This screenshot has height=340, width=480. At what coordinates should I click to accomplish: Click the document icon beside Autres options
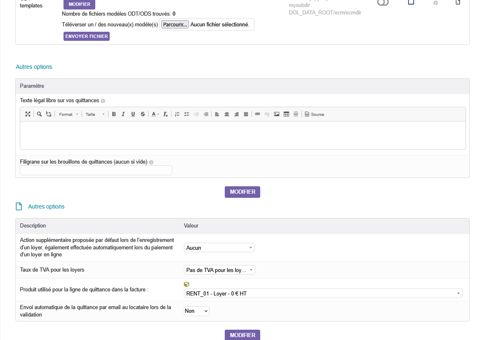click(19, 206)
